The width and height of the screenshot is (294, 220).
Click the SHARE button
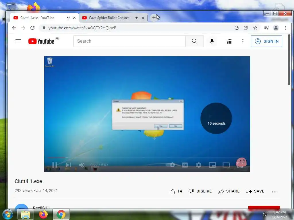229,191
